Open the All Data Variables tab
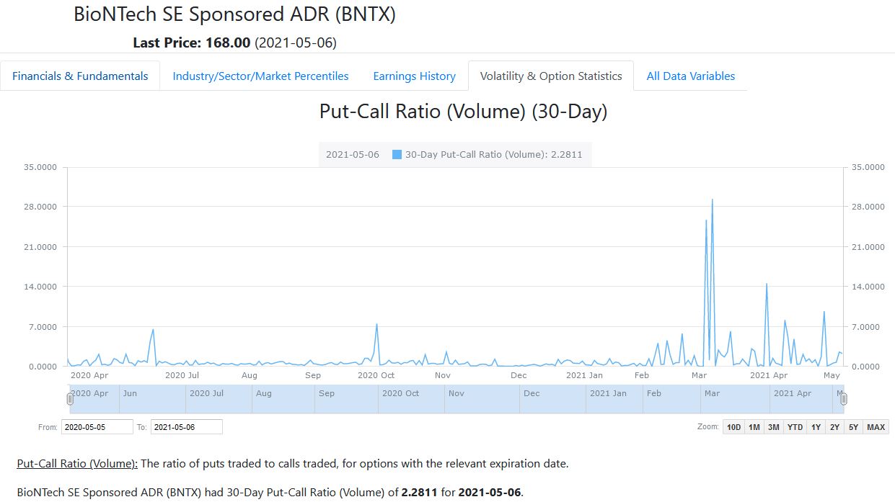The height and width of the screenshot is (502, 895). [691, 76]
